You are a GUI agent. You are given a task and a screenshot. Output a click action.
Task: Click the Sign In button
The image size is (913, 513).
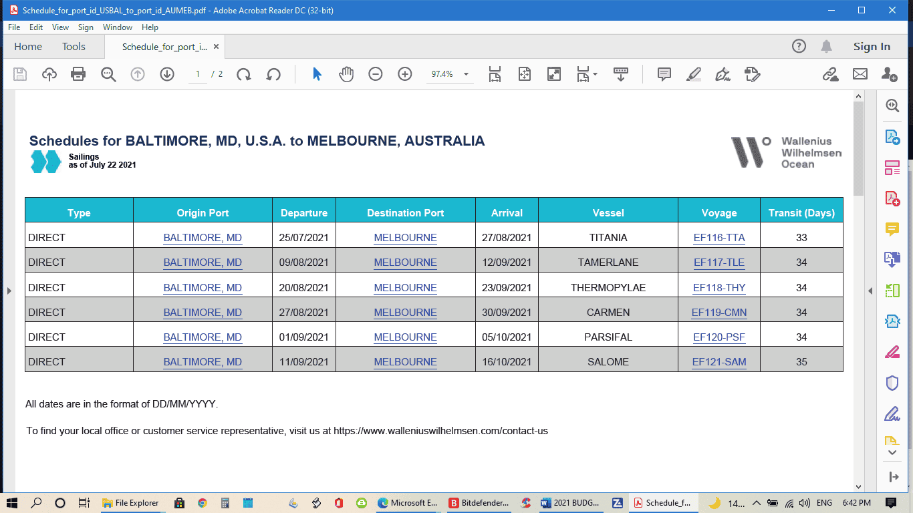click(872, 47)
